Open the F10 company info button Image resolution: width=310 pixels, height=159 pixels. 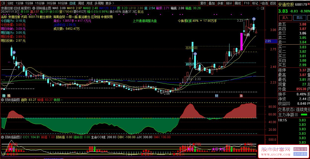click(x=246, y=3)
